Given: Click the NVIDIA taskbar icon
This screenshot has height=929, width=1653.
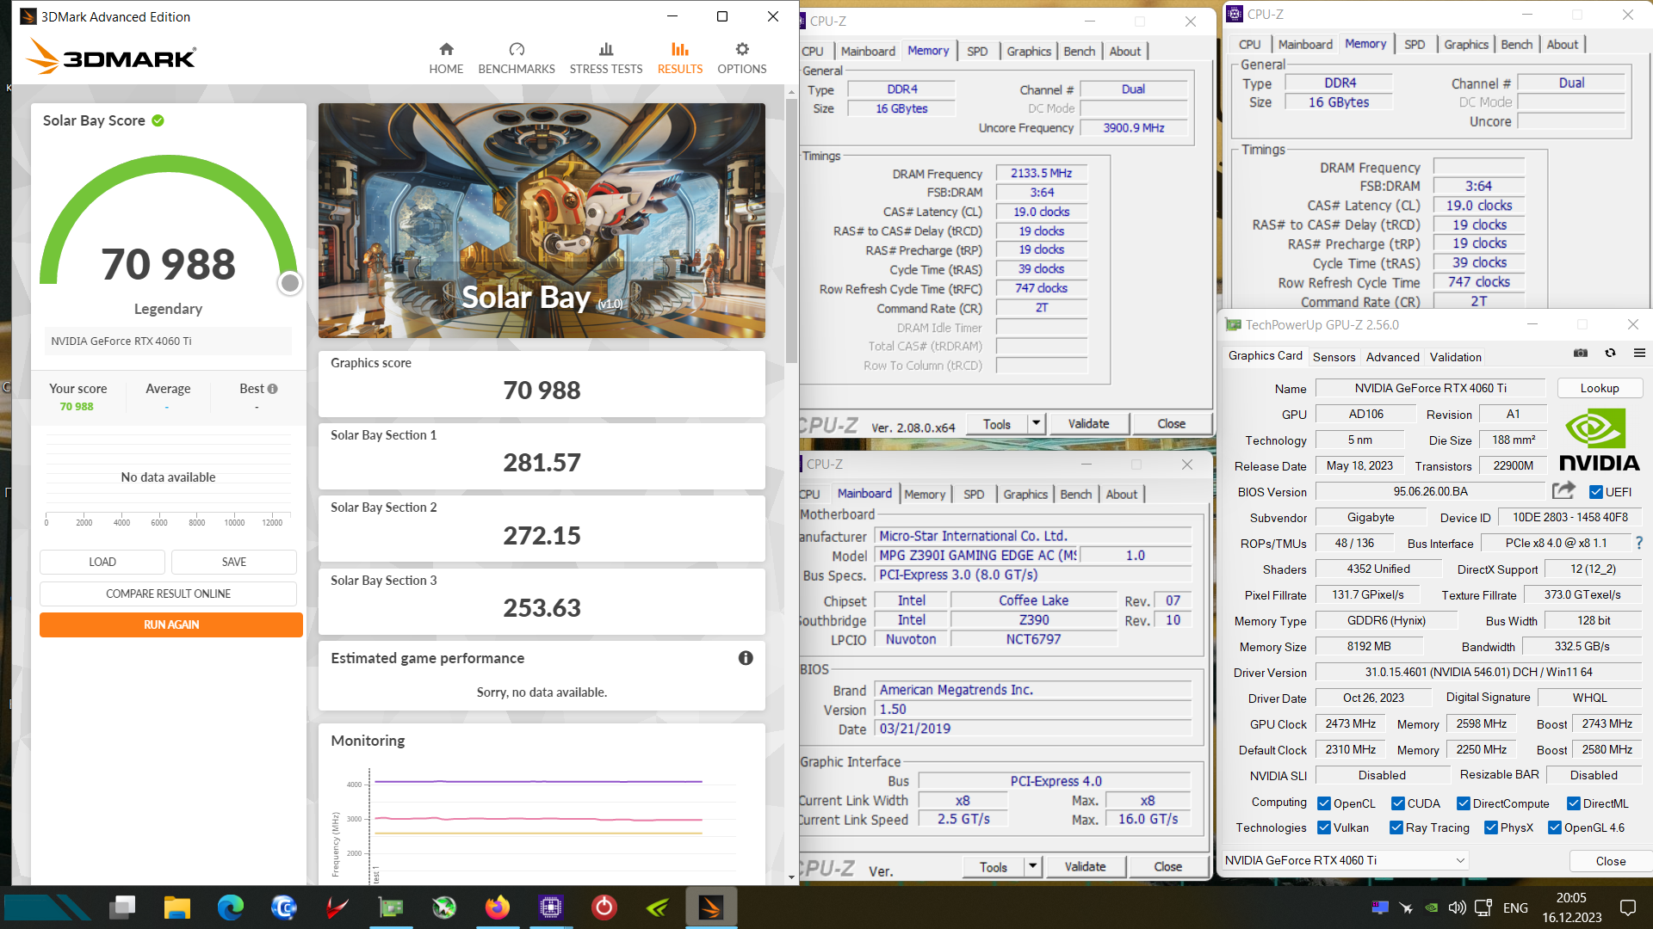Looking at the screenshot, I should click(658, 907).
